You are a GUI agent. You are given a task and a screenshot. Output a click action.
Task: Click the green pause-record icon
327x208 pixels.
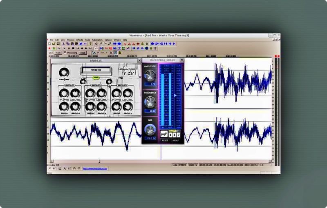54,48
